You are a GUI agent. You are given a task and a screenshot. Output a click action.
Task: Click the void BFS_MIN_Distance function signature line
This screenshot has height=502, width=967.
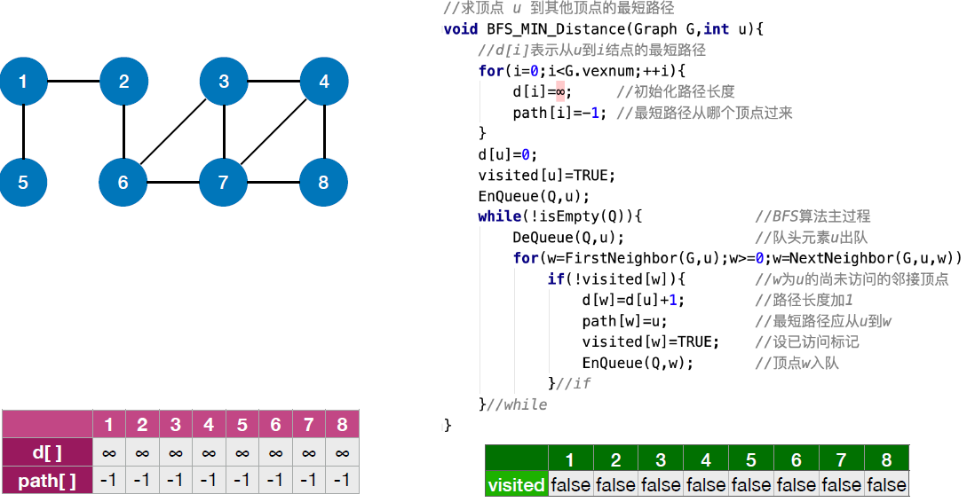pos(604,29)
